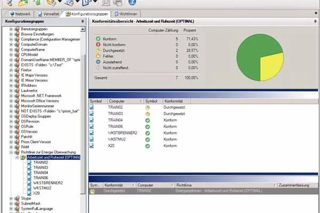The image size is (320, 213).
Task: Click the policy icon beside Arbeitszeit und Ruhezeit
Action: (x=23, y=158)
